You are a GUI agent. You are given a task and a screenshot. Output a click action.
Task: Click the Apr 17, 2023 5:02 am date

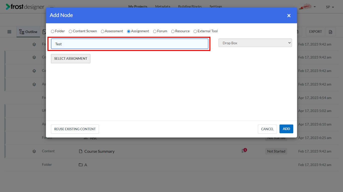coord(315,111)
